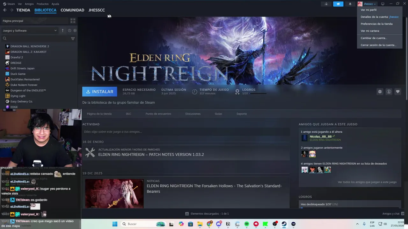
Task: Open the Punto de encuentro tab
Action: [158, 114]
